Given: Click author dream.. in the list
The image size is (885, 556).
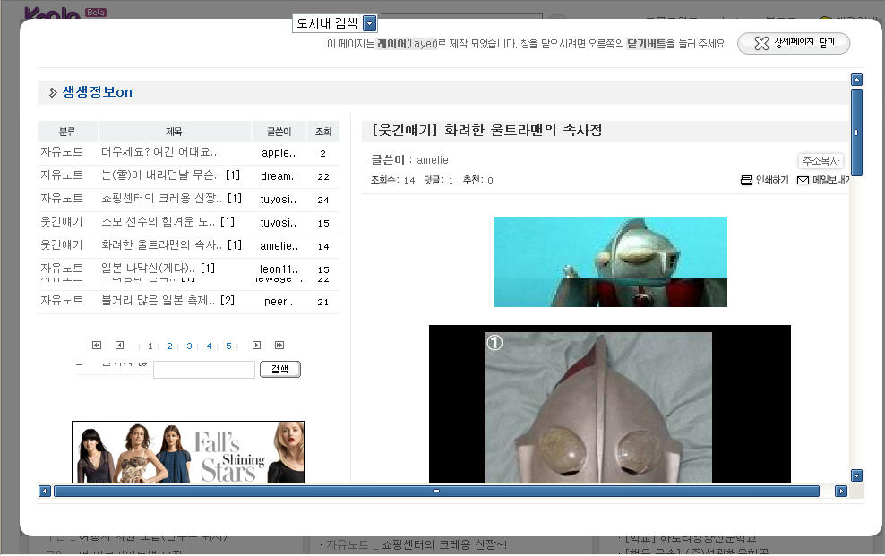Looking at the screenshot, I should 279,176.
